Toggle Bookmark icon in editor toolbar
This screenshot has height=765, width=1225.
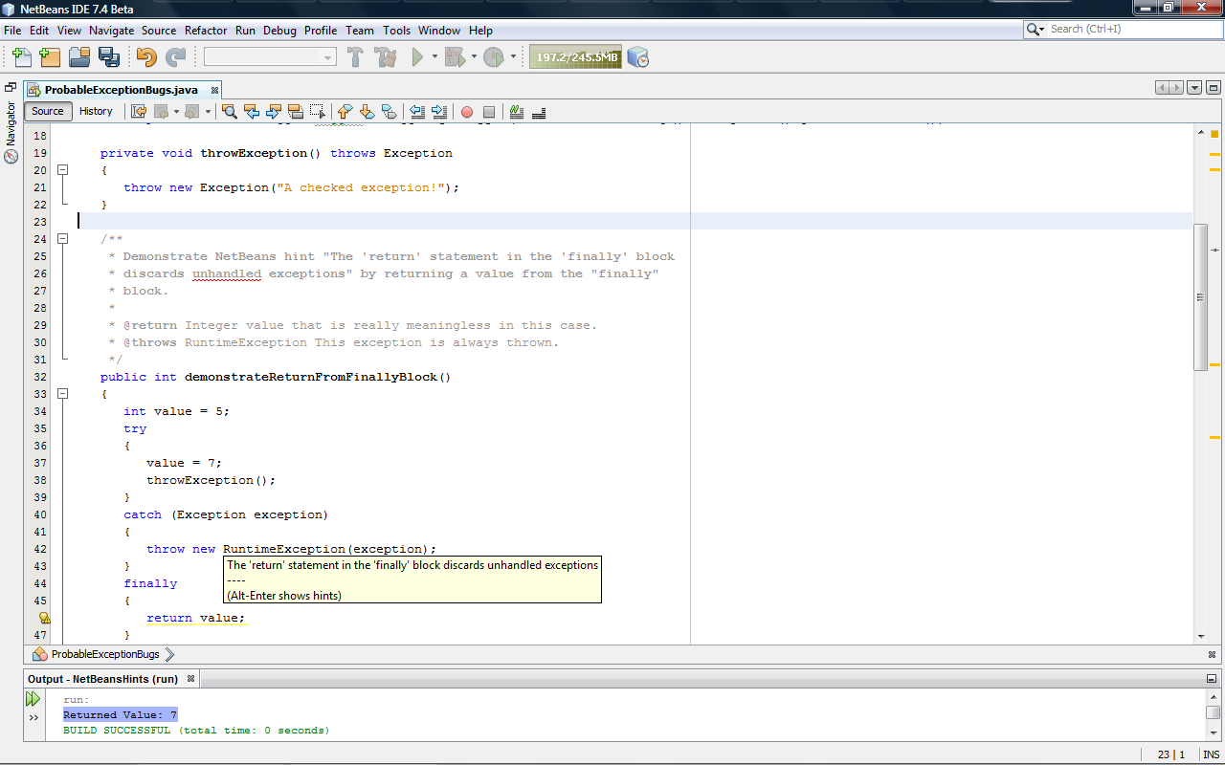point(389,112)
